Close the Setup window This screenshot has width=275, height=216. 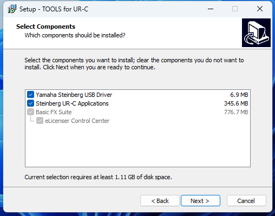click(260, 9)
